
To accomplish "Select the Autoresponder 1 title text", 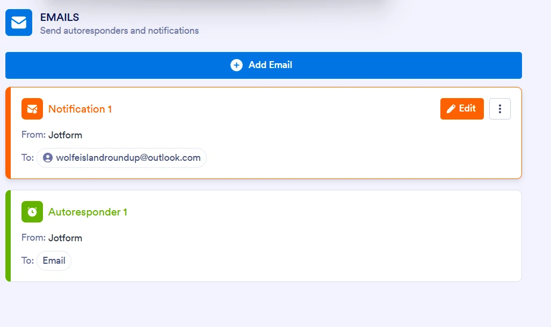I will click(88, 211).
